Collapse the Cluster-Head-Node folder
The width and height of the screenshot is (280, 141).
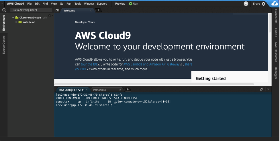click(x=13, y=18)
